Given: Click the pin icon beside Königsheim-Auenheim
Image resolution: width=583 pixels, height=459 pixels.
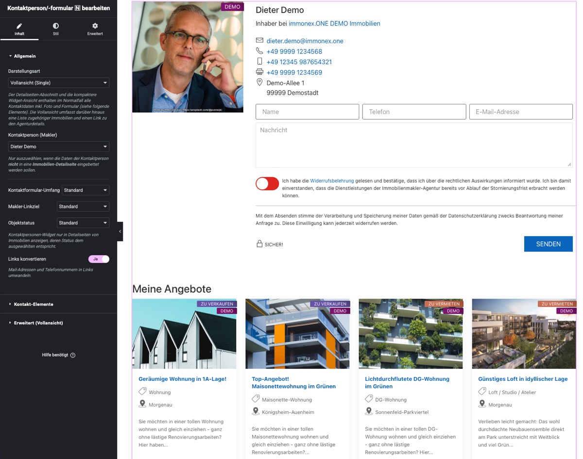Looking at the screenshot, I should [256, 411].
